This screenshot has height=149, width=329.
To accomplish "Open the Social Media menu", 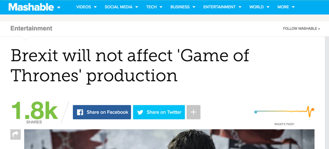I will (x=118, y=7).
